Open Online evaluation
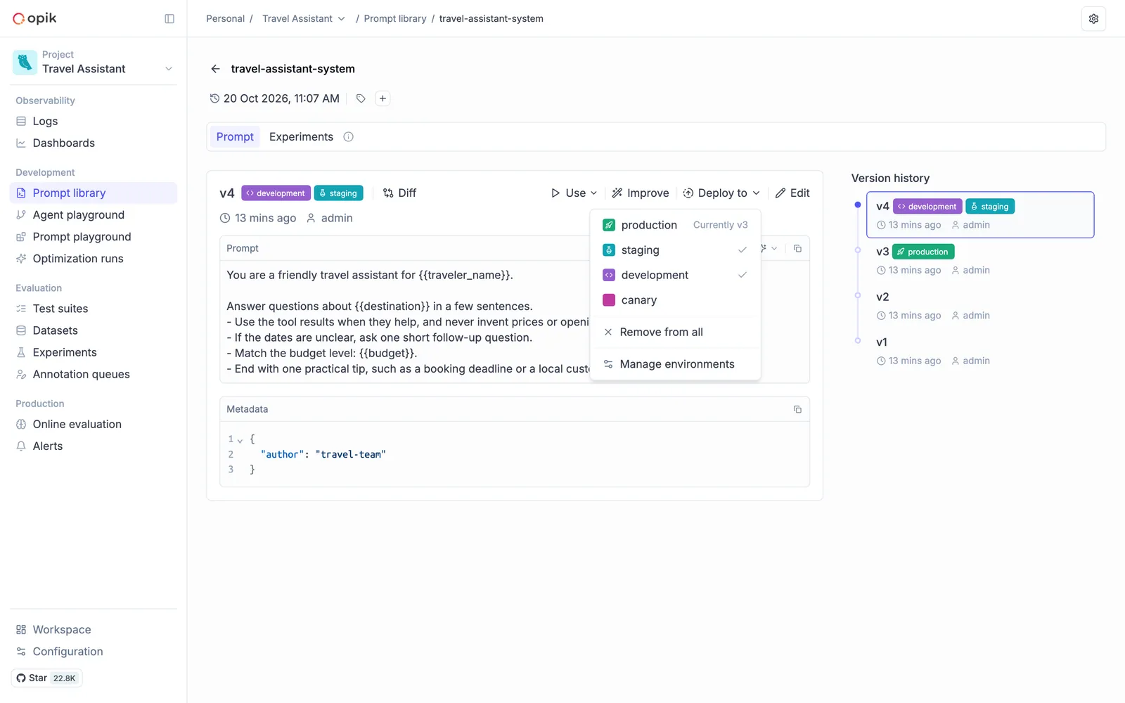Image resolution: width=1125 pixels, height=703 pixels. click(94, 424)
